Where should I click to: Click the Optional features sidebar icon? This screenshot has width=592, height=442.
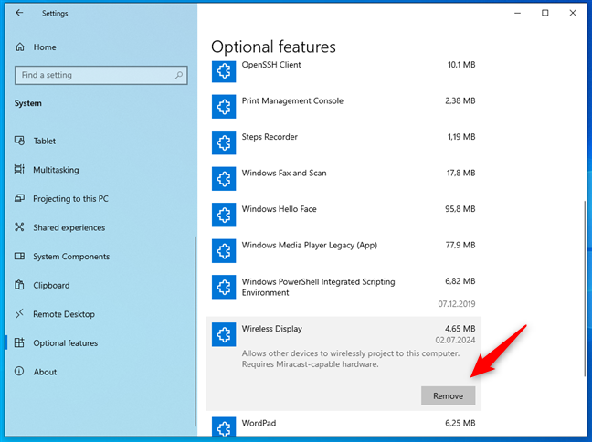coord(19,342)
